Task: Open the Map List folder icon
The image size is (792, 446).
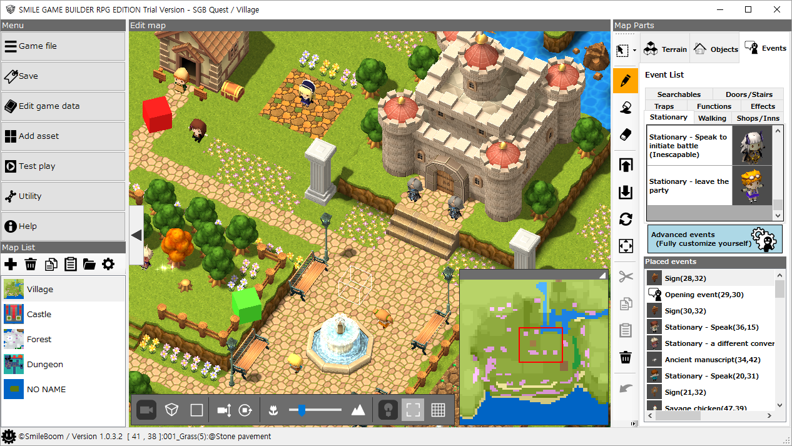Action: pyautogui.click(x=89, y=264)
